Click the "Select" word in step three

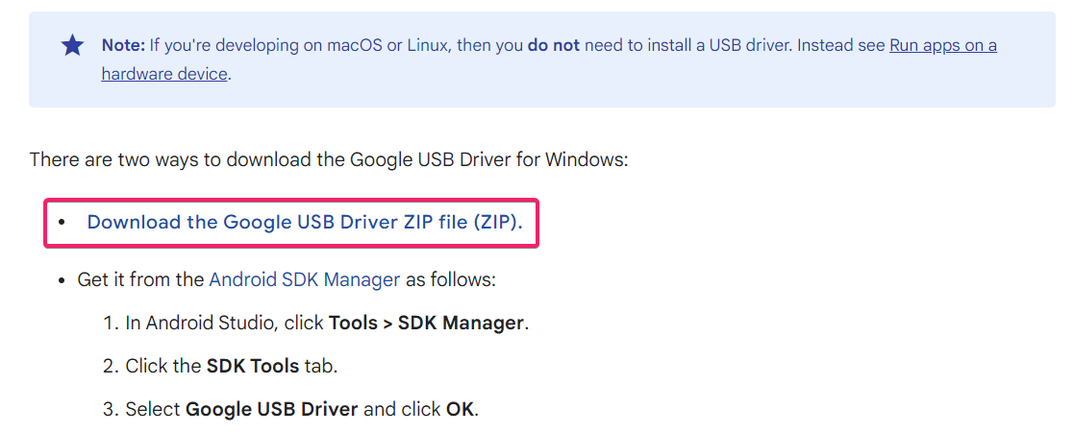pyautogui.click(x=153, y=409)
